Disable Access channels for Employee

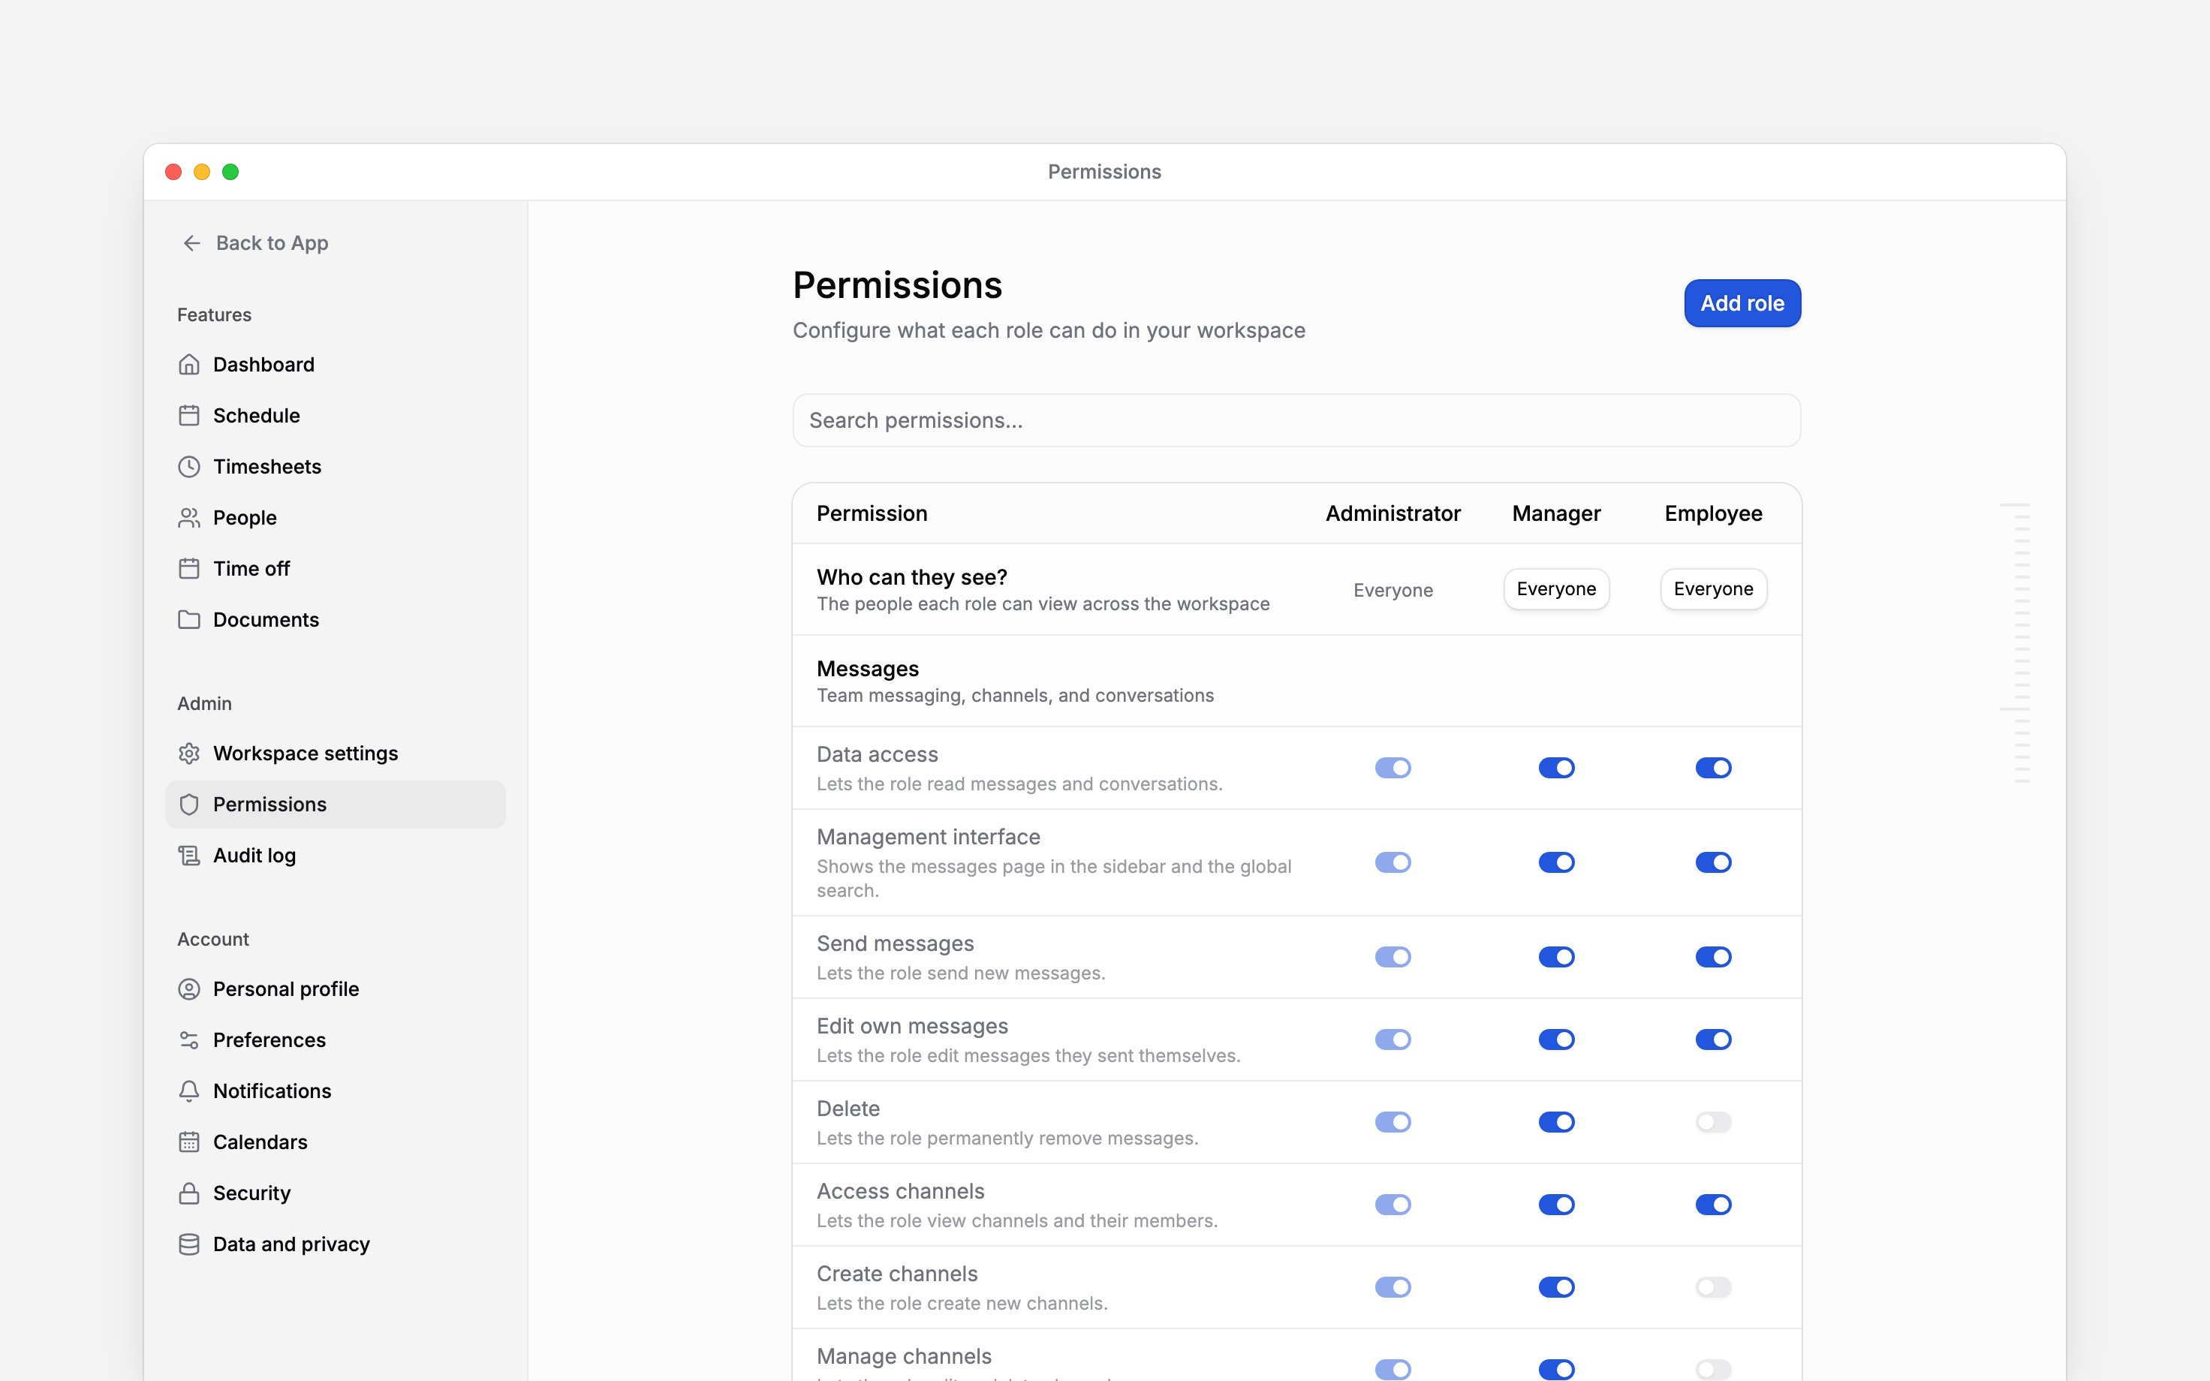pos(1713,1205)
